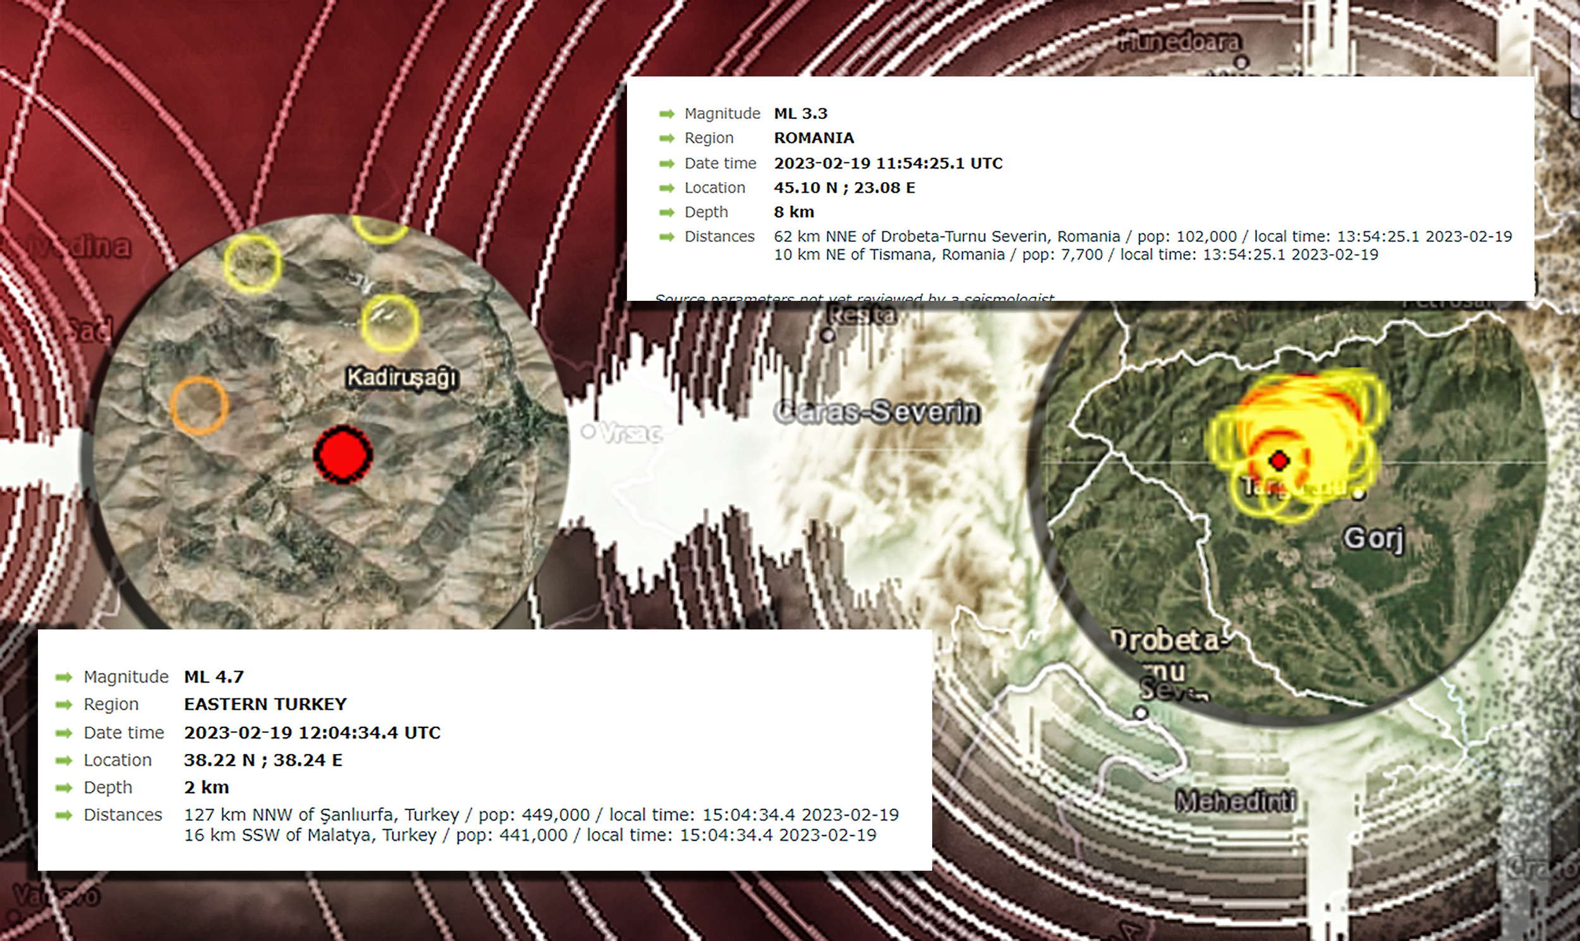The height and width of the screenshot is (941, 1580).
Task: Click the Vrsac city dot on map
Action: tap(588, 431)
